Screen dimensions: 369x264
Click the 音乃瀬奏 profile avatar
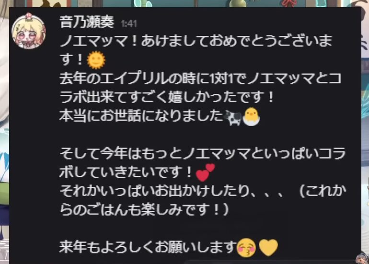pyautogui.click(x=29, y=31)
